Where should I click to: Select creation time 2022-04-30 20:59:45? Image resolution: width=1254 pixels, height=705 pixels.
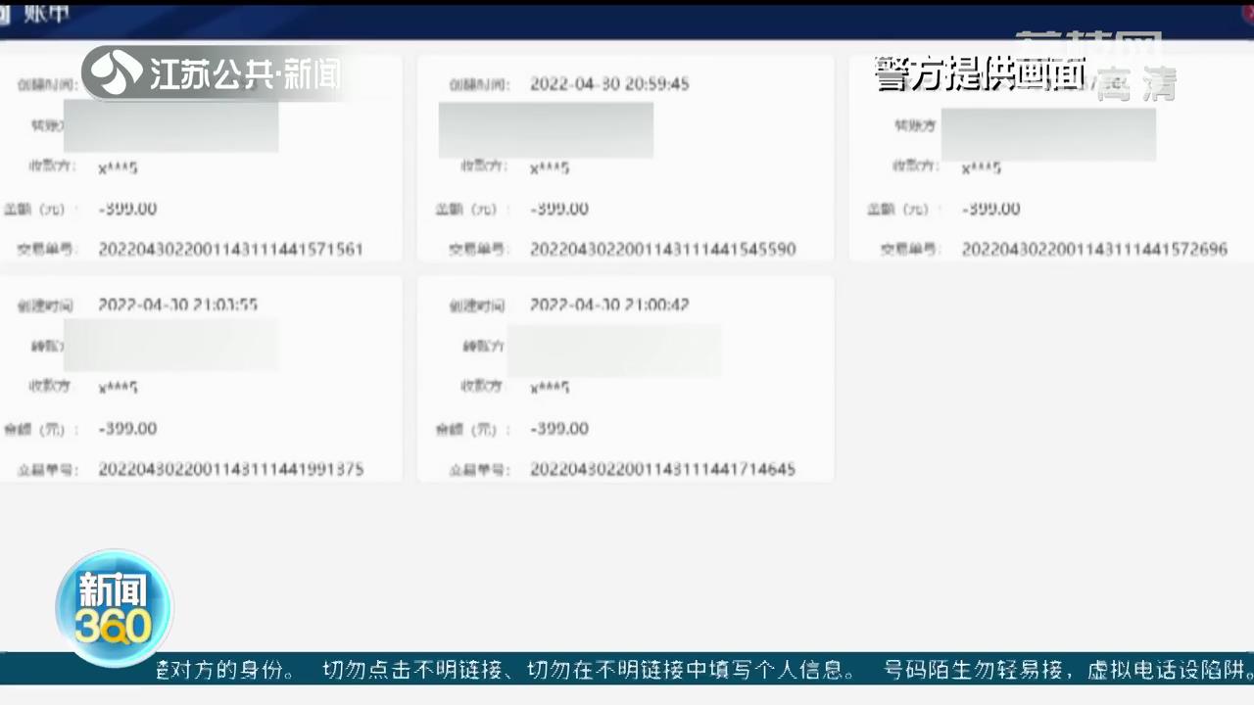609,84
